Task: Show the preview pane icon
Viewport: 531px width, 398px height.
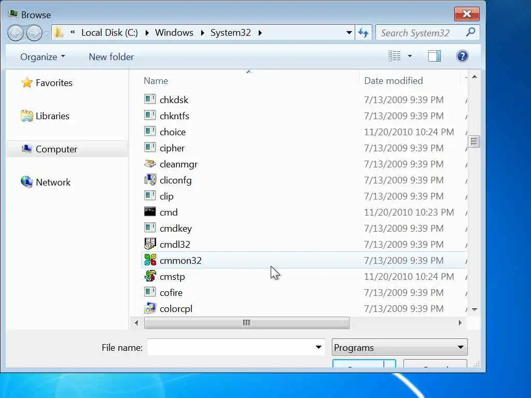Action: (434, 56)
